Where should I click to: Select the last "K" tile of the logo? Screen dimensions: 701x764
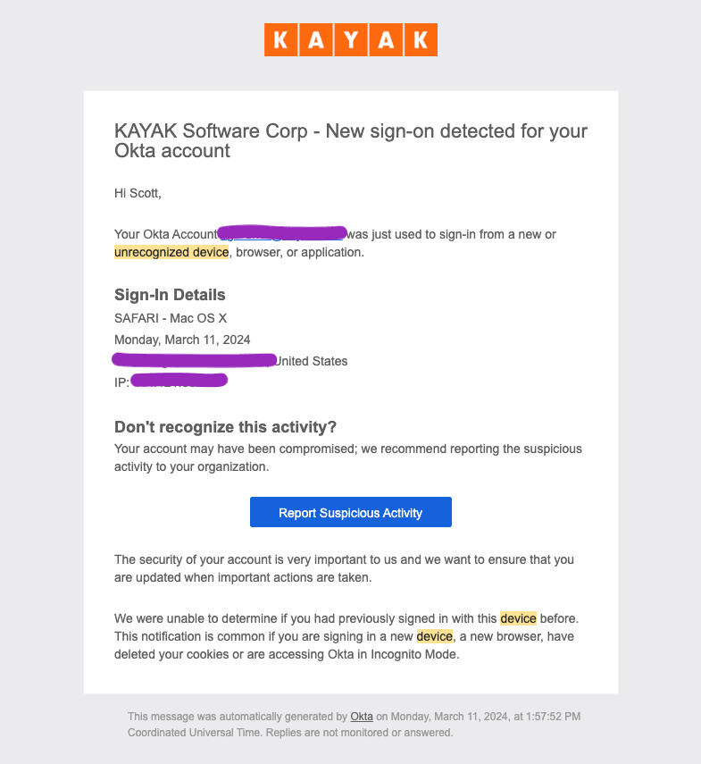[x=421, y=39]
